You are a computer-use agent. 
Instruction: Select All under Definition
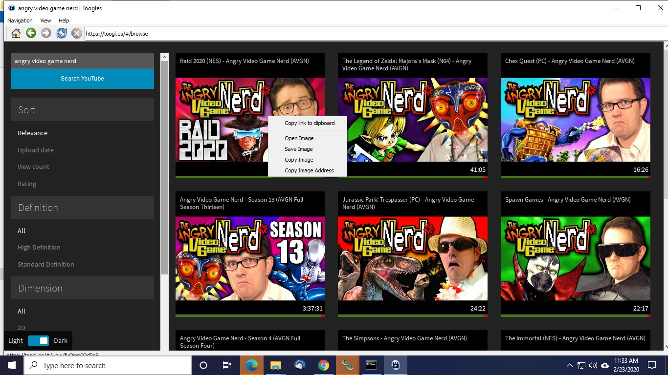point(22,230)
